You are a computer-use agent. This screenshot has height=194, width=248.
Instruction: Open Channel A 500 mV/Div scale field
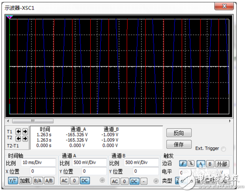tap(89, 162)
